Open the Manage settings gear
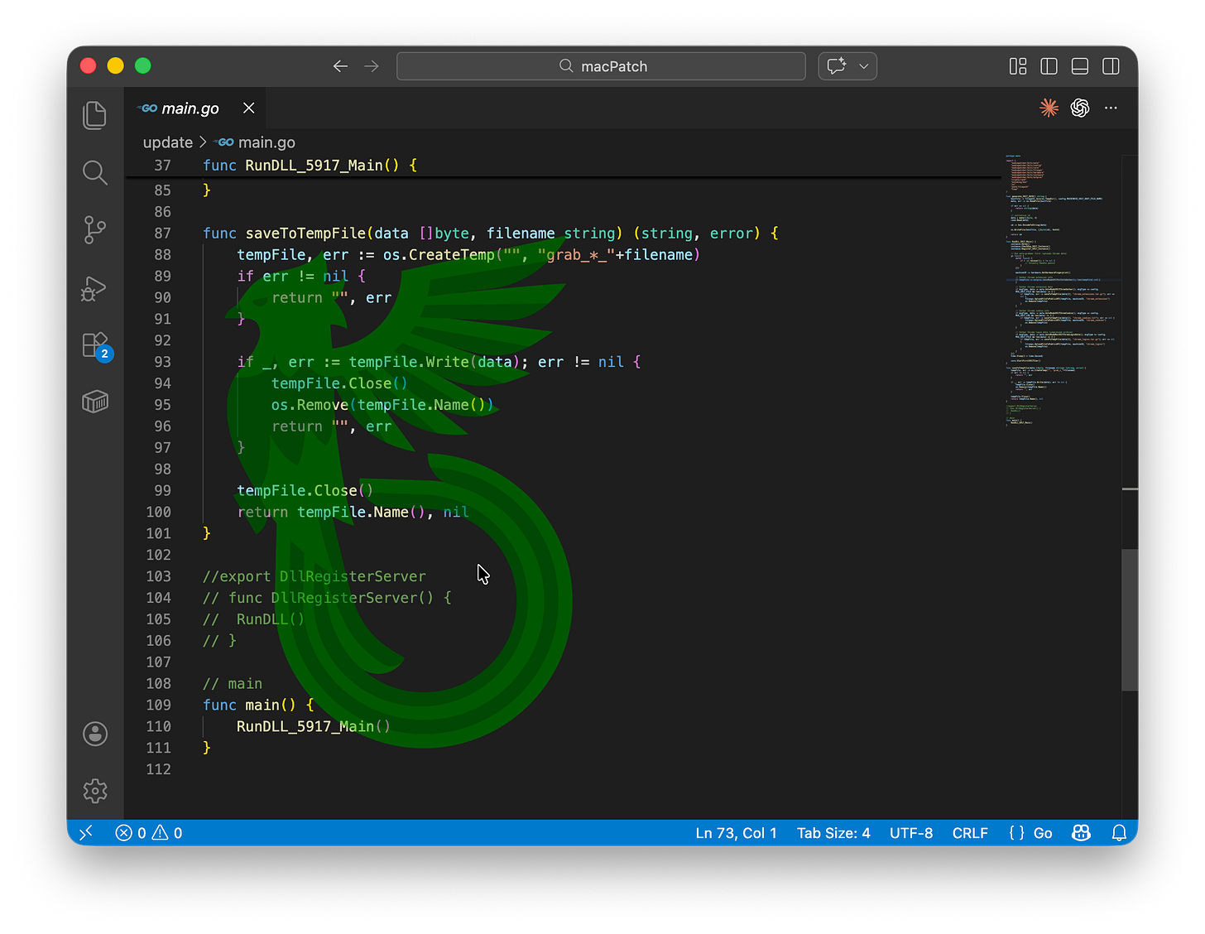Image resolution: width=1205 pixels, height=934 pixels. pyautogui.click(x=95, y=791)
